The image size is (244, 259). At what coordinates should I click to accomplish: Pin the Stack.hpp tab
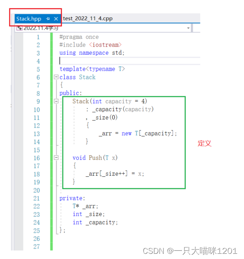click(x=48, y=19)
